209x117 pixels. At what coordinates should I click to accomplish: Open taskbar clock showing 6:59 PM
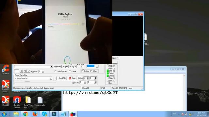click(201, 114)
